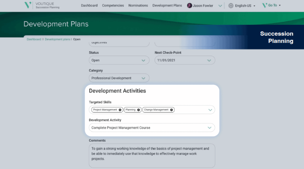Screen dimensions: 304x169
Task: Expand the user account chevron
Action: pyautogui.click(x=220, y=6)
